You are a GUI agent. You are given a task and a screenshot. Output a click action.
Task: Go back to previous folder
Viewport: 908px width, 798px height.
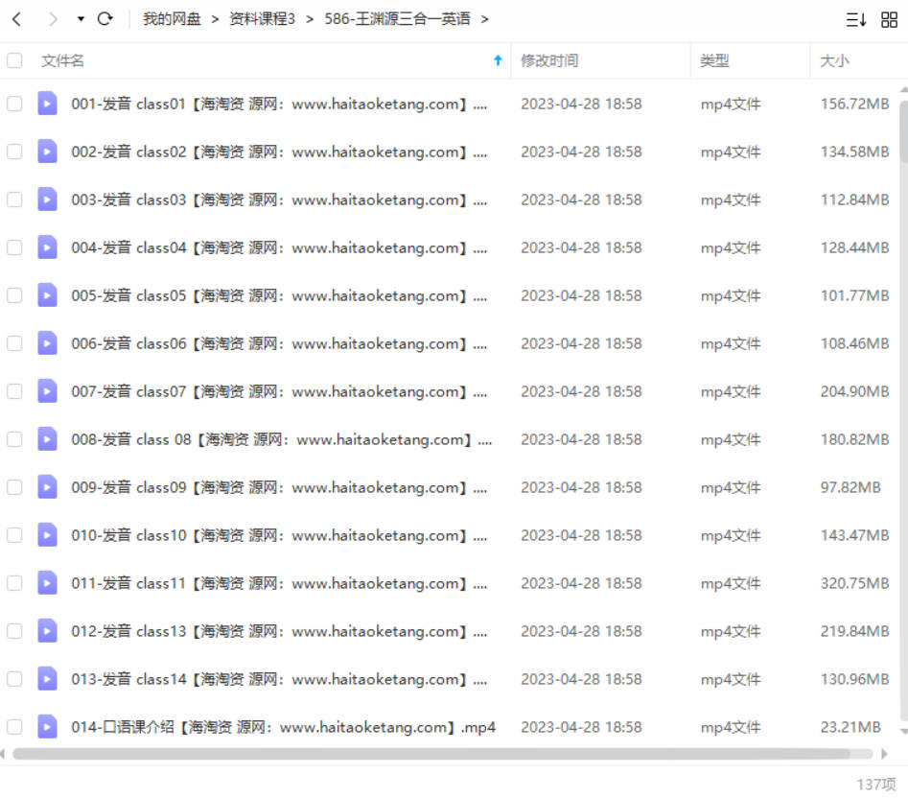pyautogui.click(x=17, y=19)
